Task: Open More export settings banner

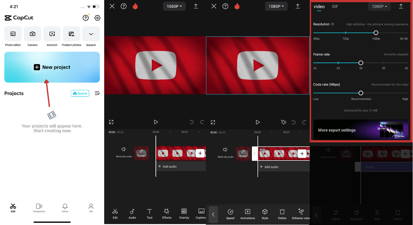Action: click(x=361, y=130)
